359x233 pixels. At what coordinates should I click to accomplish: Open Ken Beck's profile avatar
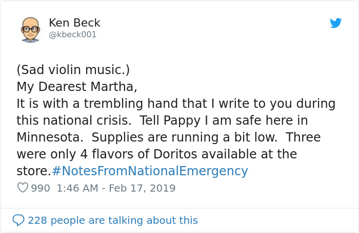30,29
